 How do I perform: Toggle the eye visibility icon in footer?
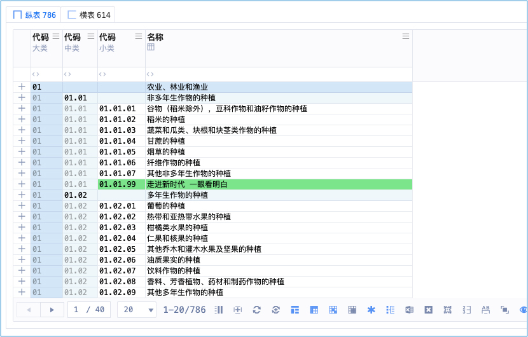coord(524,310)
